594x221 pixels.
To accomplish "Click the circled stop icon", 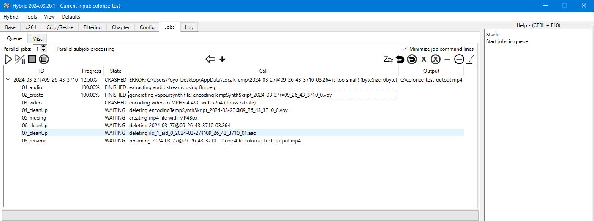I will click(44, 59).
